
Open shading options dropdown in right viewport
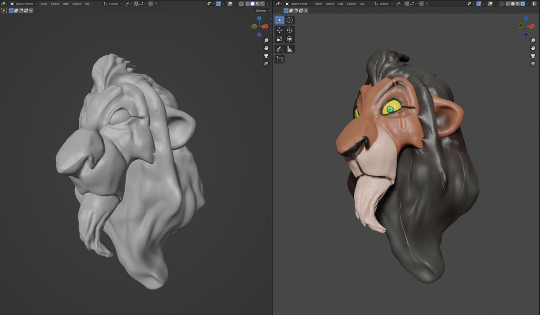(x=528, y=4)
